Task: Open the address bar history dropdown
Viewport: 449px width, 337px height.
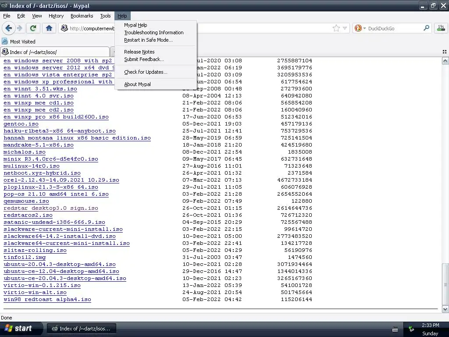Action: click(345, 28)
